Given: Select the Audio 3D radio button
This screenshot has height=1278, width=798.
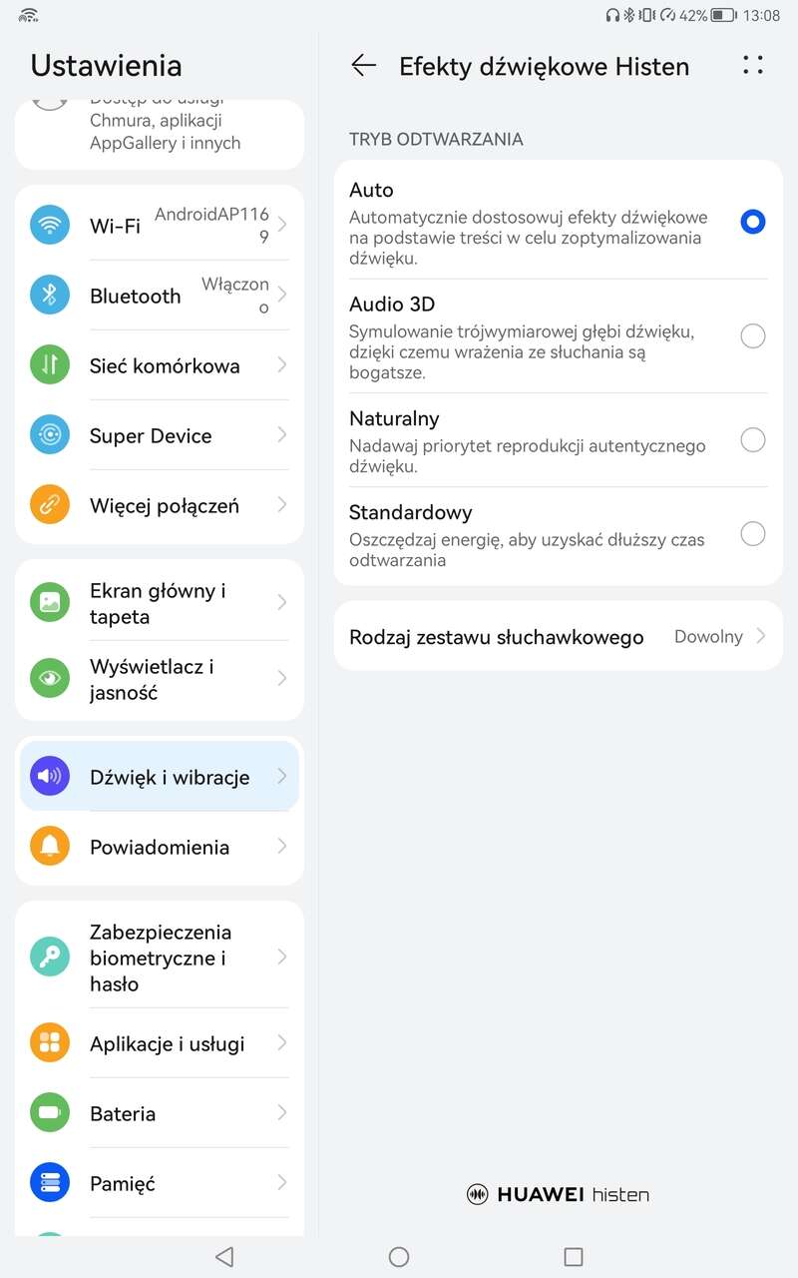Looking at the screenshot, I should (753, 335).
